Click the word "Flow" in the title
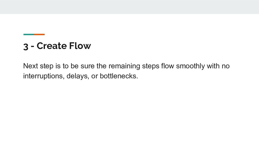This screenshot has height=146, width=259. [x=80, y=46]
